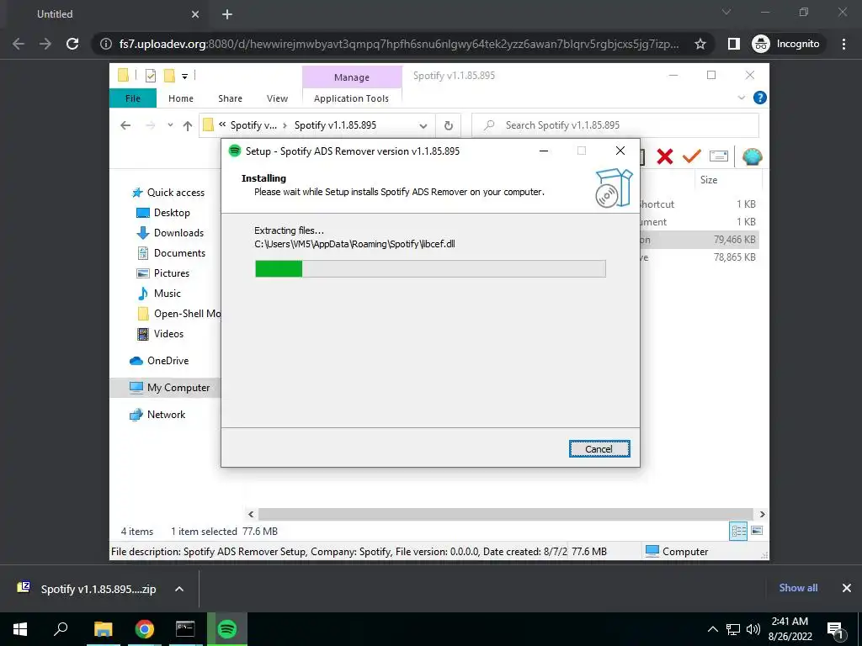
Task: Open recent locations dropdown in Explorer
Action: pos(170,125)
